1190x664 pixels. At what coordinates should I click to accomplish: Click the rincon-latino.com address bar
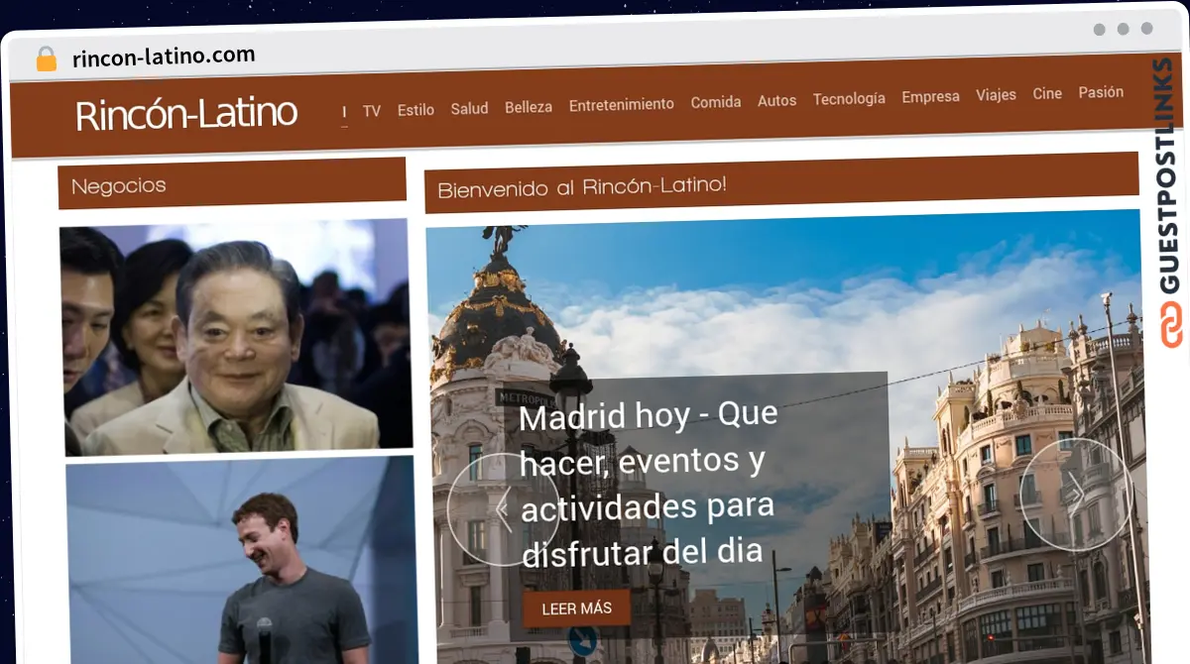click(x=162, y=55)
